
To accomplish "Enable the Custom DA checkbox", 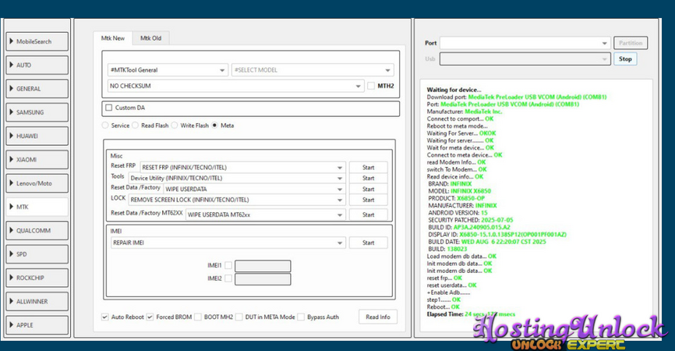I will [x=109, y=108].
